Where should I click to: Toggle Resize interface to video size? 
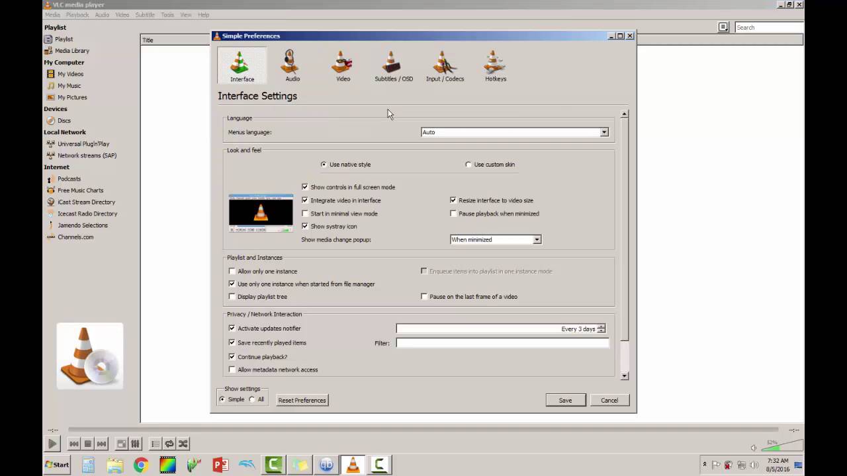453,200
